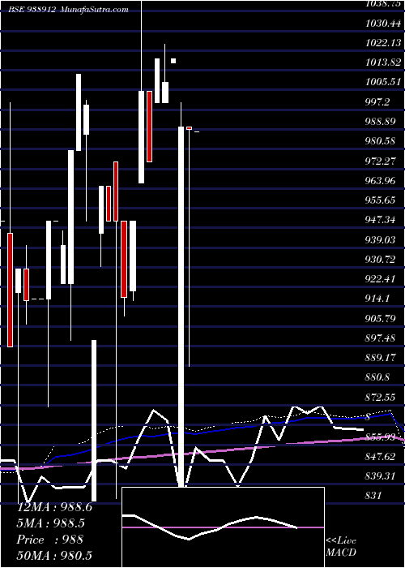
Task: Select the 1030.44 price axis label
Action: coord(383,24)
